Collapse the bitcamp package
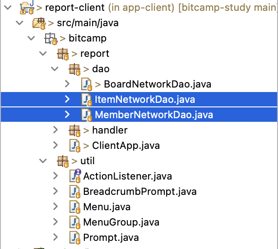The image size is (278, 249). coord(32,38)
